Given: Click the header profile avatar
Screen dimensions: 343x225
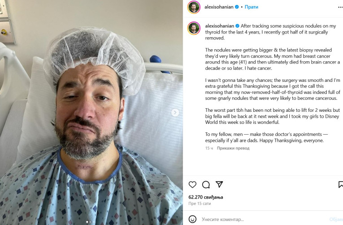Looking at the screenshot, I should click(194, 7).
